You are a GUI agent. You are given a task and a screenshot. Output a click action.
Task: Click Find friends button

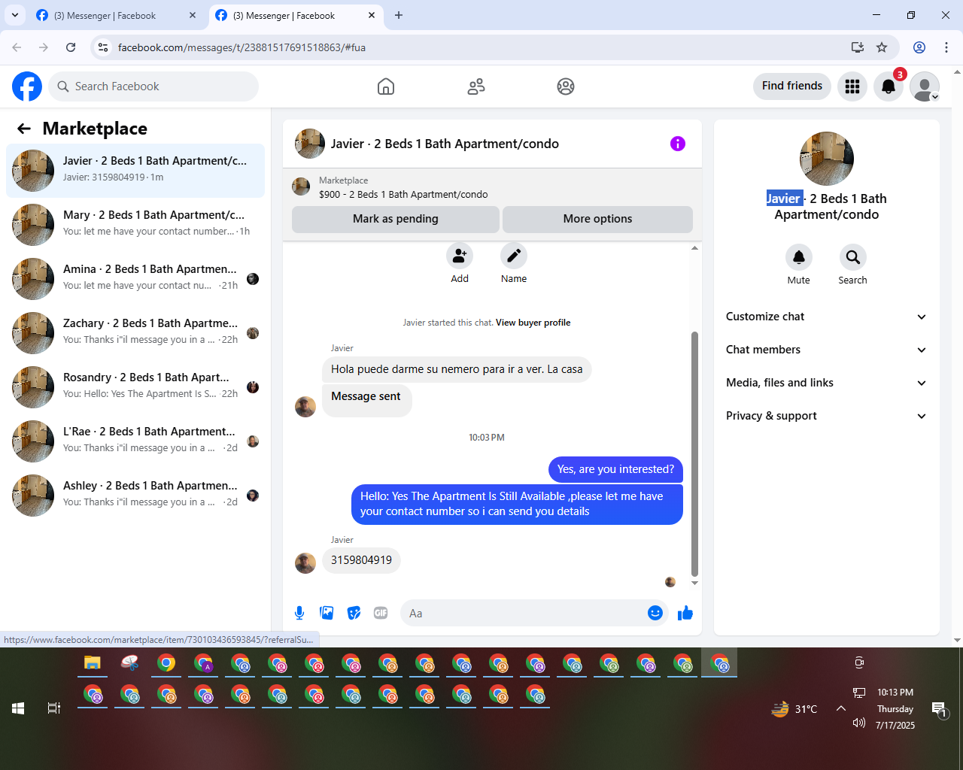[792, 86]
